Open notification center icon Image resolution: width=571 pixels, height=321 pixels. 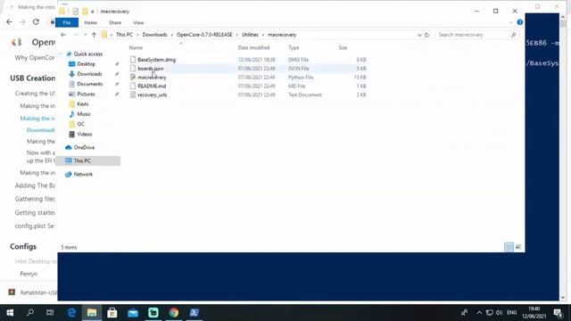(558, 313)
